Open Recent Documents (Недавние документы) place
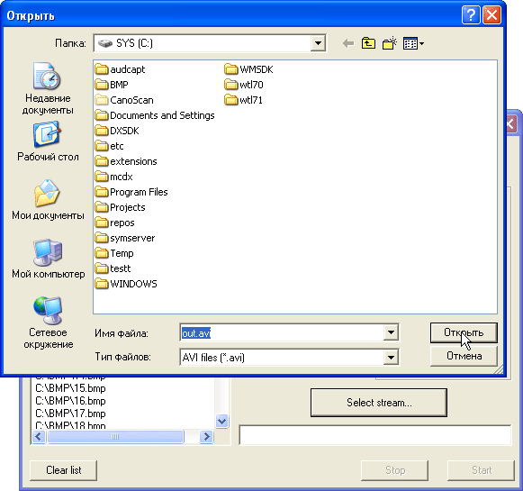 tap(48, 88)
